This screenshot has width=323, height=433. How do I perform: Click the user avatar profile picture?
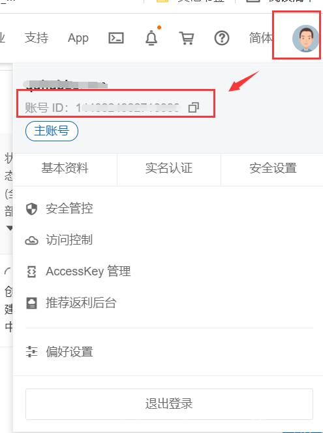click(305, 39)
